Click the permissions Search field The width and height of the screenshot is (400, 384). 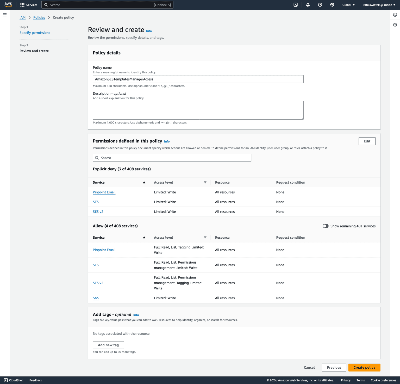point(172,158)
